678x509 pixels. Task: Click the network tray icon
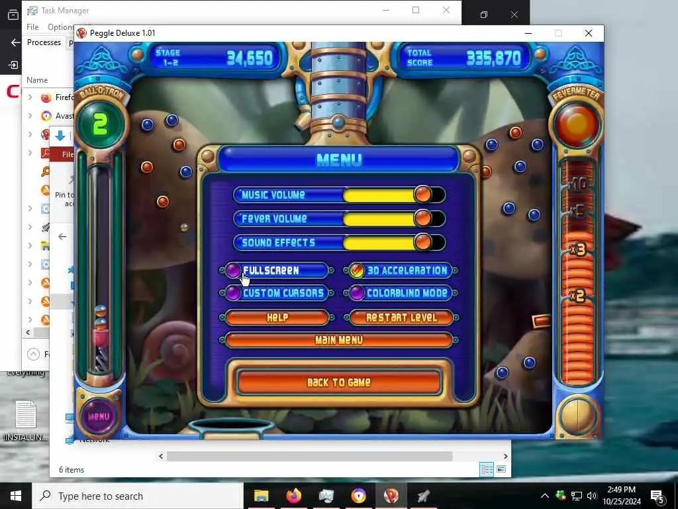(x=577, y=496)
